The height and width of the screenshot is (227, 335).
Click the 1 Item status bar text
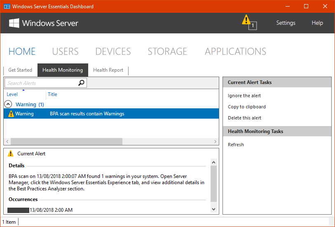click(9, 222)
